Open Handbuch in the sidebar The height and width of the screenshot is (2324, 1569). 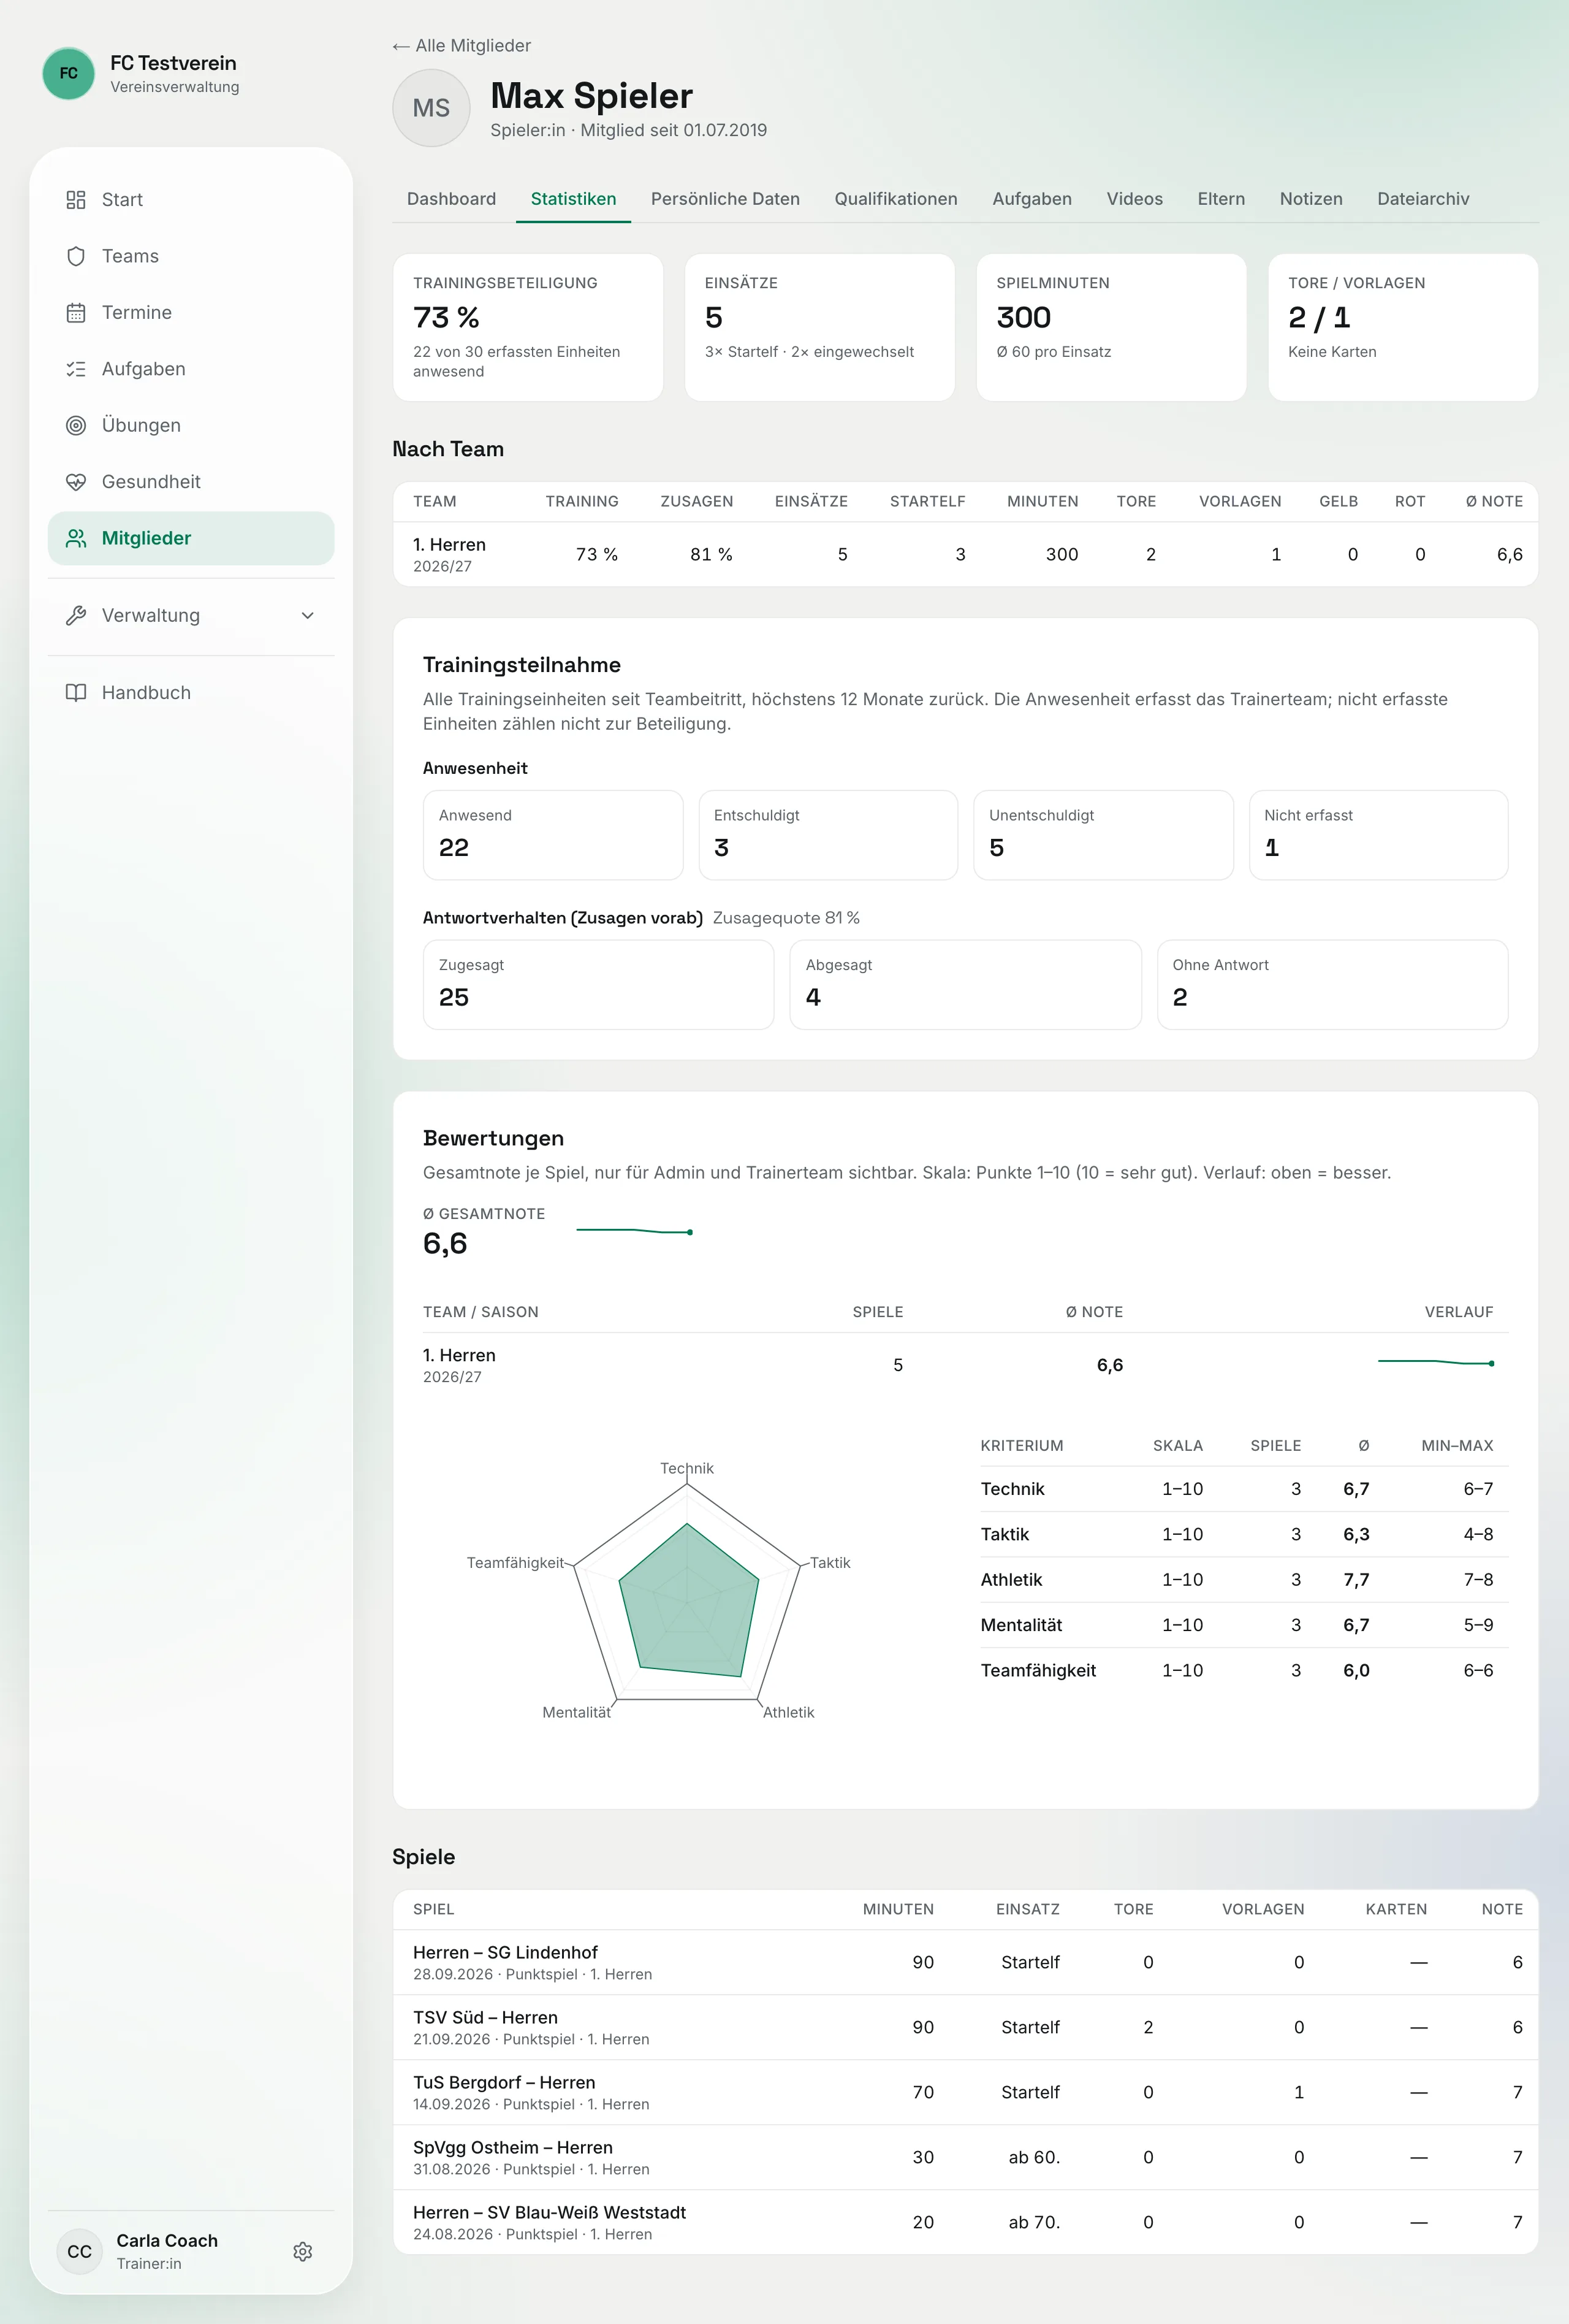[x=191, y=692]
